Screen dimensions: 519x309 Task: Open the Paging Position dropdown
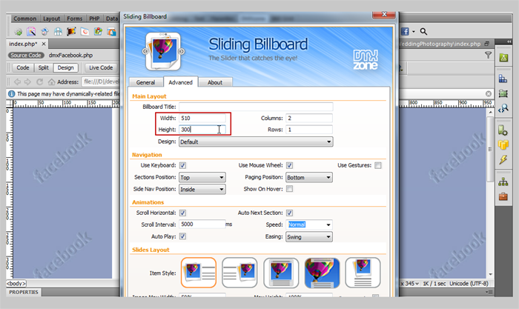pos(309,177)
